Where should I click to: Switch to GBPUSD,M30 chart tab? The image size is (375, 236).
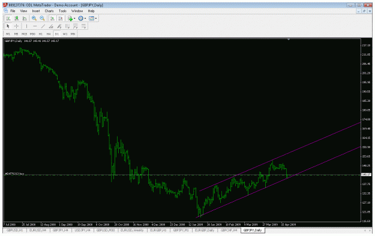pos(106,230)
